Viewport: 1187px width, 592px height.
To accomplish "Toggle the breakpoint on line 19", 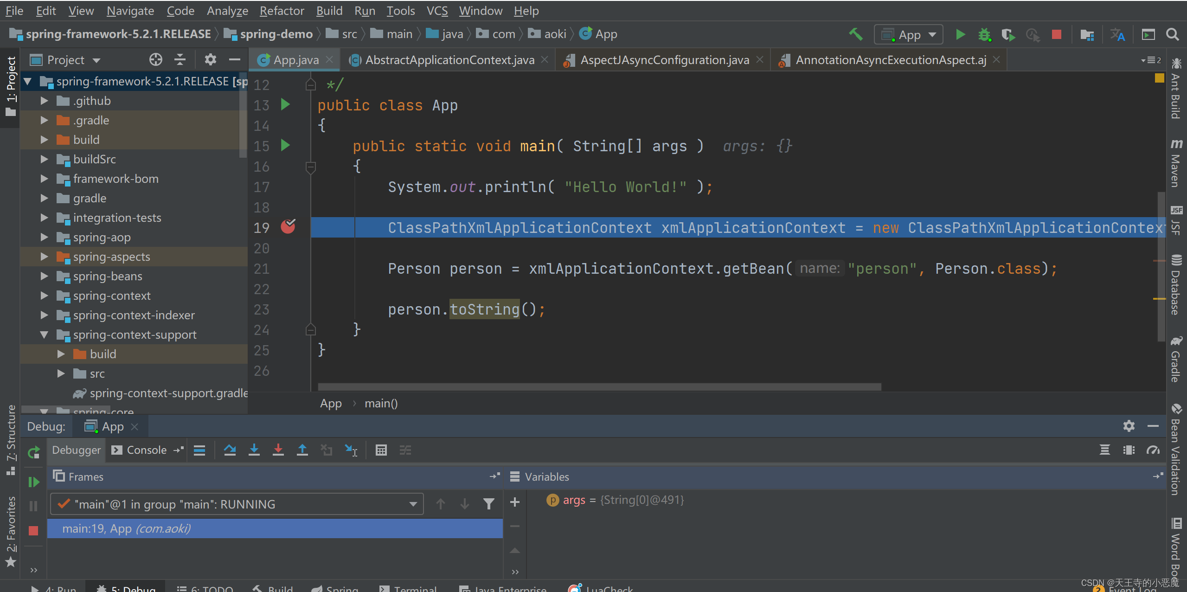I will (288, 227).
